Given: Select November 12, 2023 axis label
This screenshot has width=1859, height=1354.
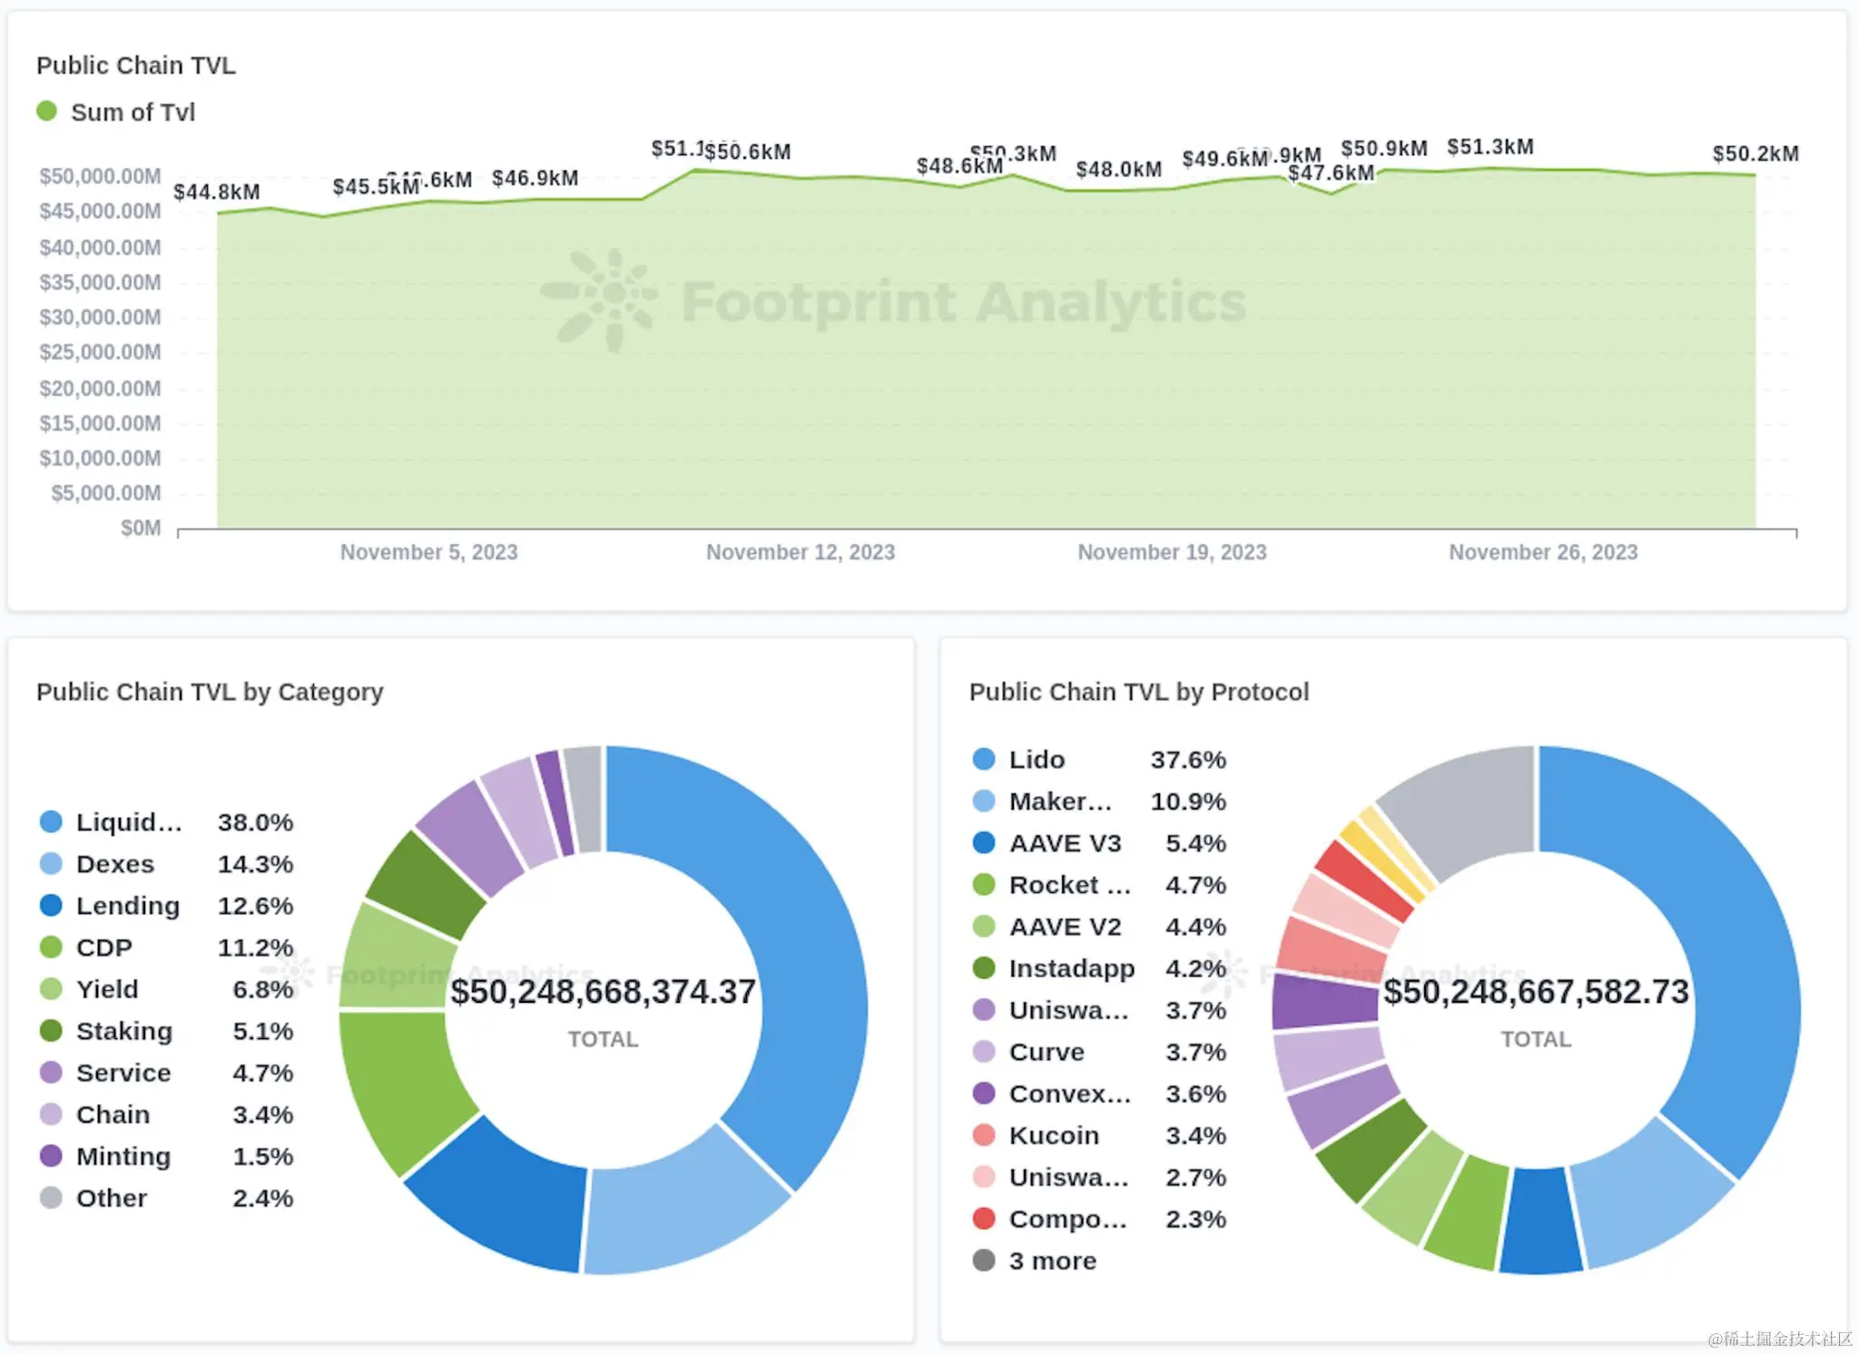Looking at the screenshot, I should pos(800,552).
